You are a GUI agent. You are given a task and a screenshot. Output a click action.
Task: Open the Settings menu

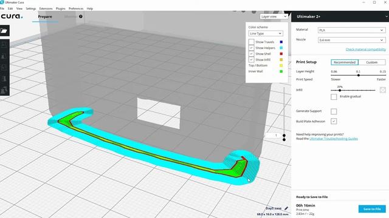(x=31, y=8)
